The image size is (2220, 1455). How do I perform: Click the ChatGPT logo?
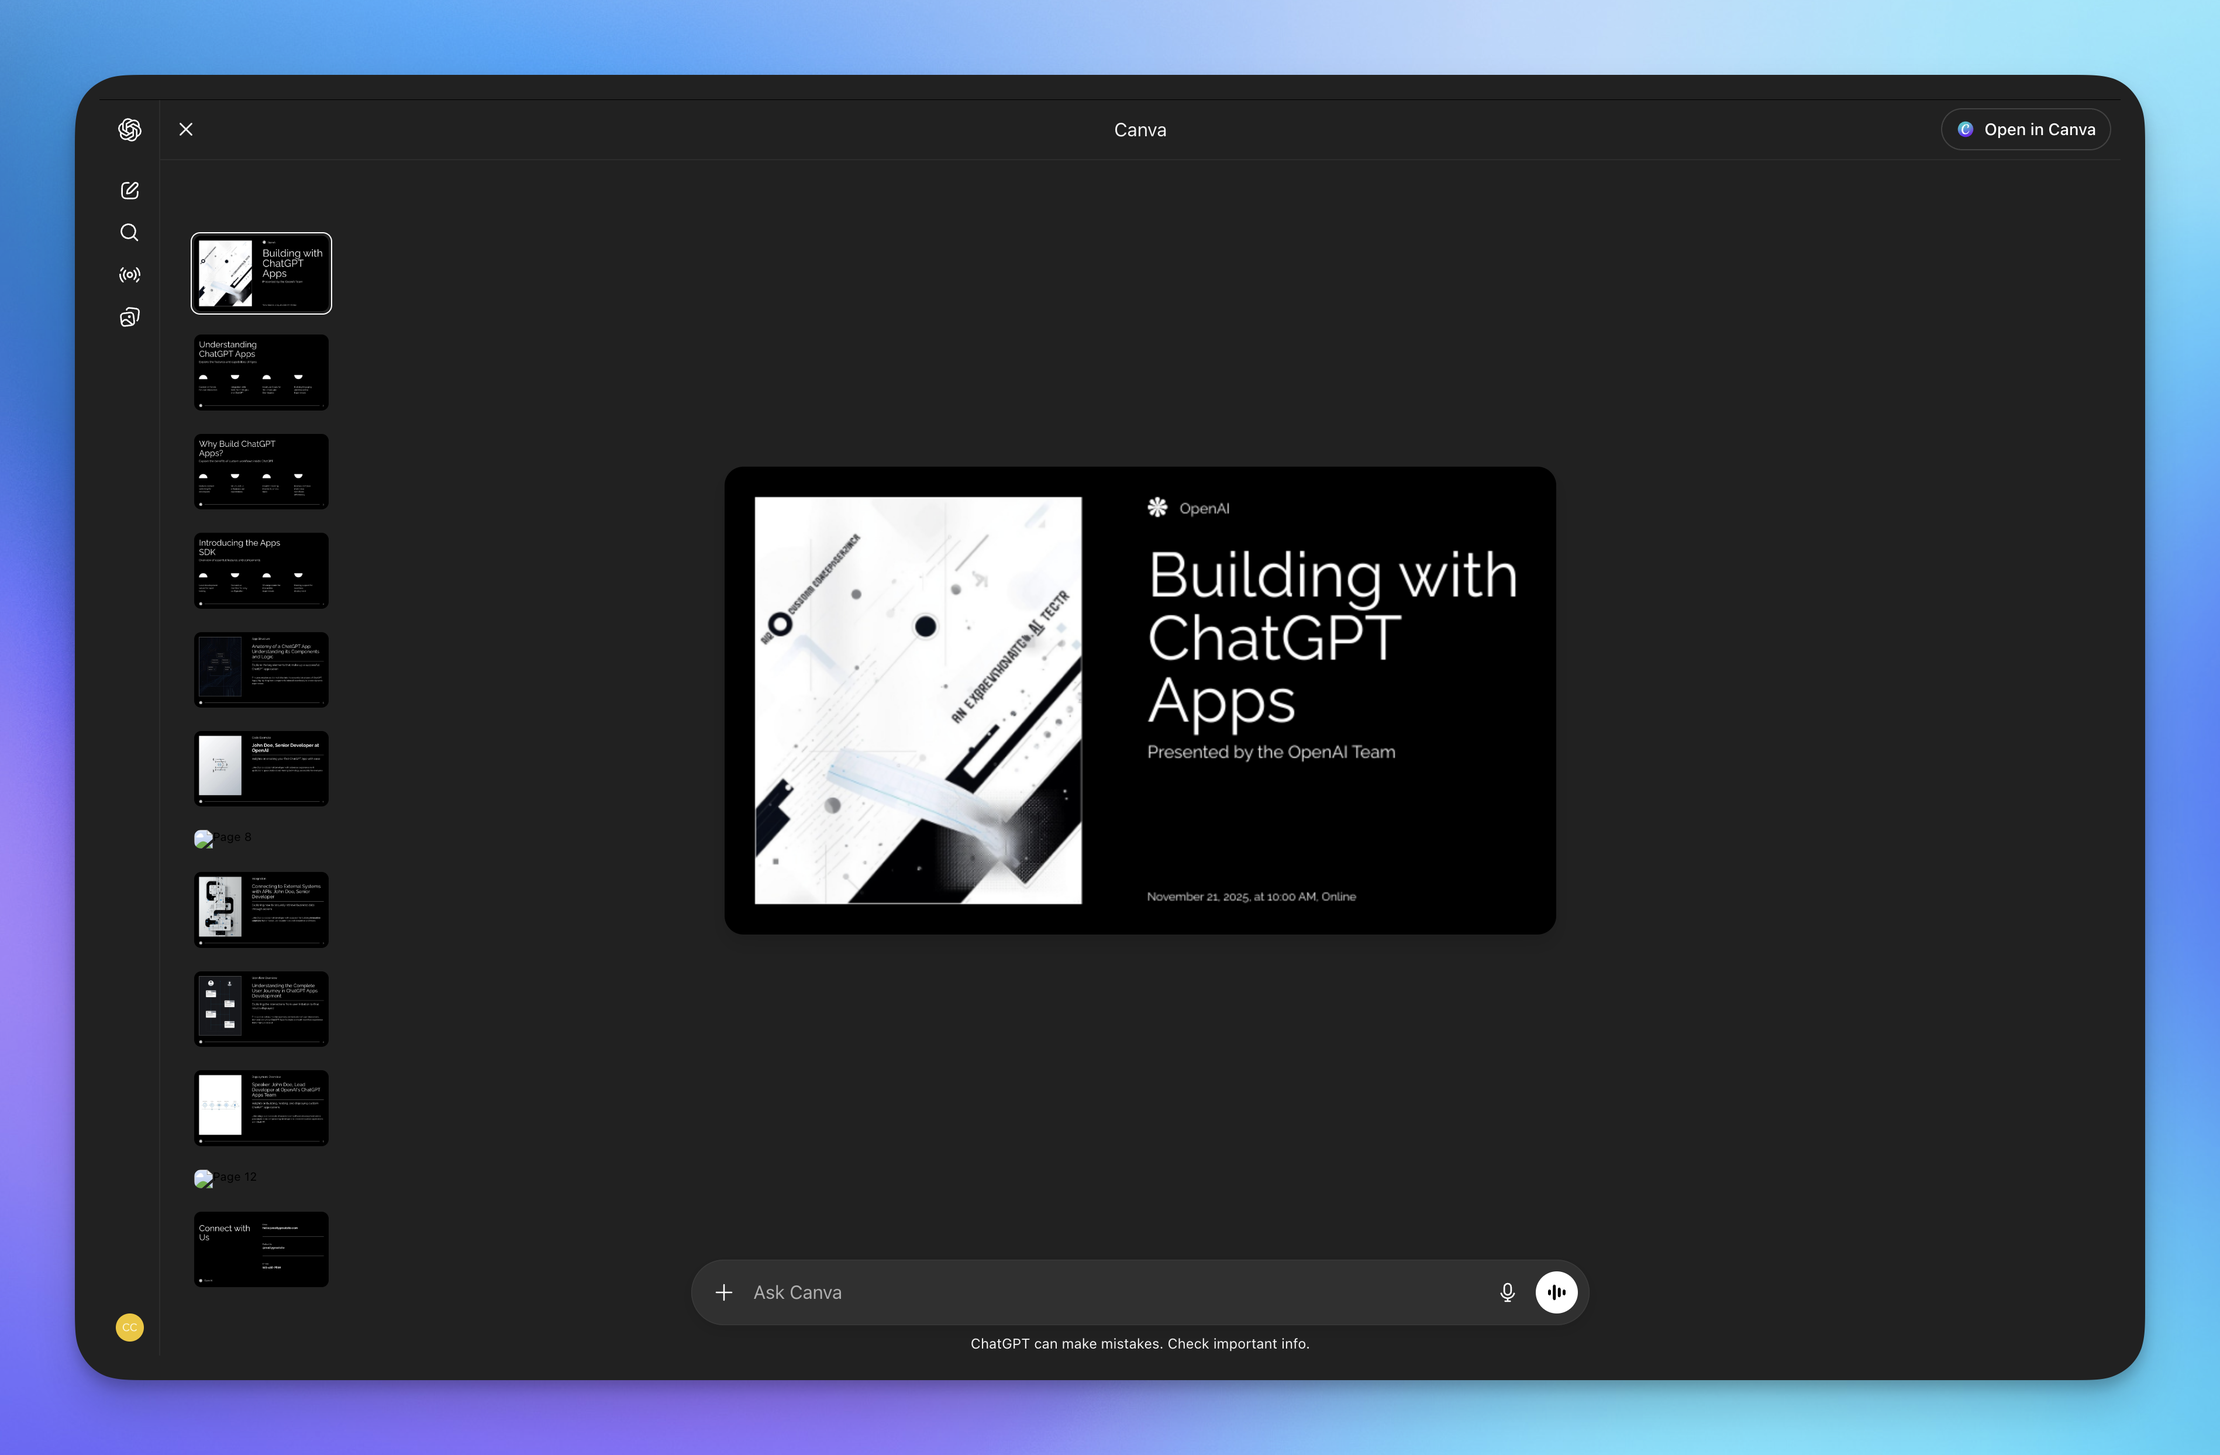pyautogui.click(x=130, y=130)
